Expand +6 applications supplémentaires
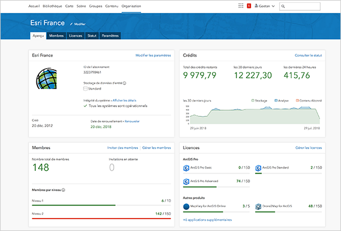The width and height of the screenshot is (341, 231). pyautogui.click(x=207, y=220)
